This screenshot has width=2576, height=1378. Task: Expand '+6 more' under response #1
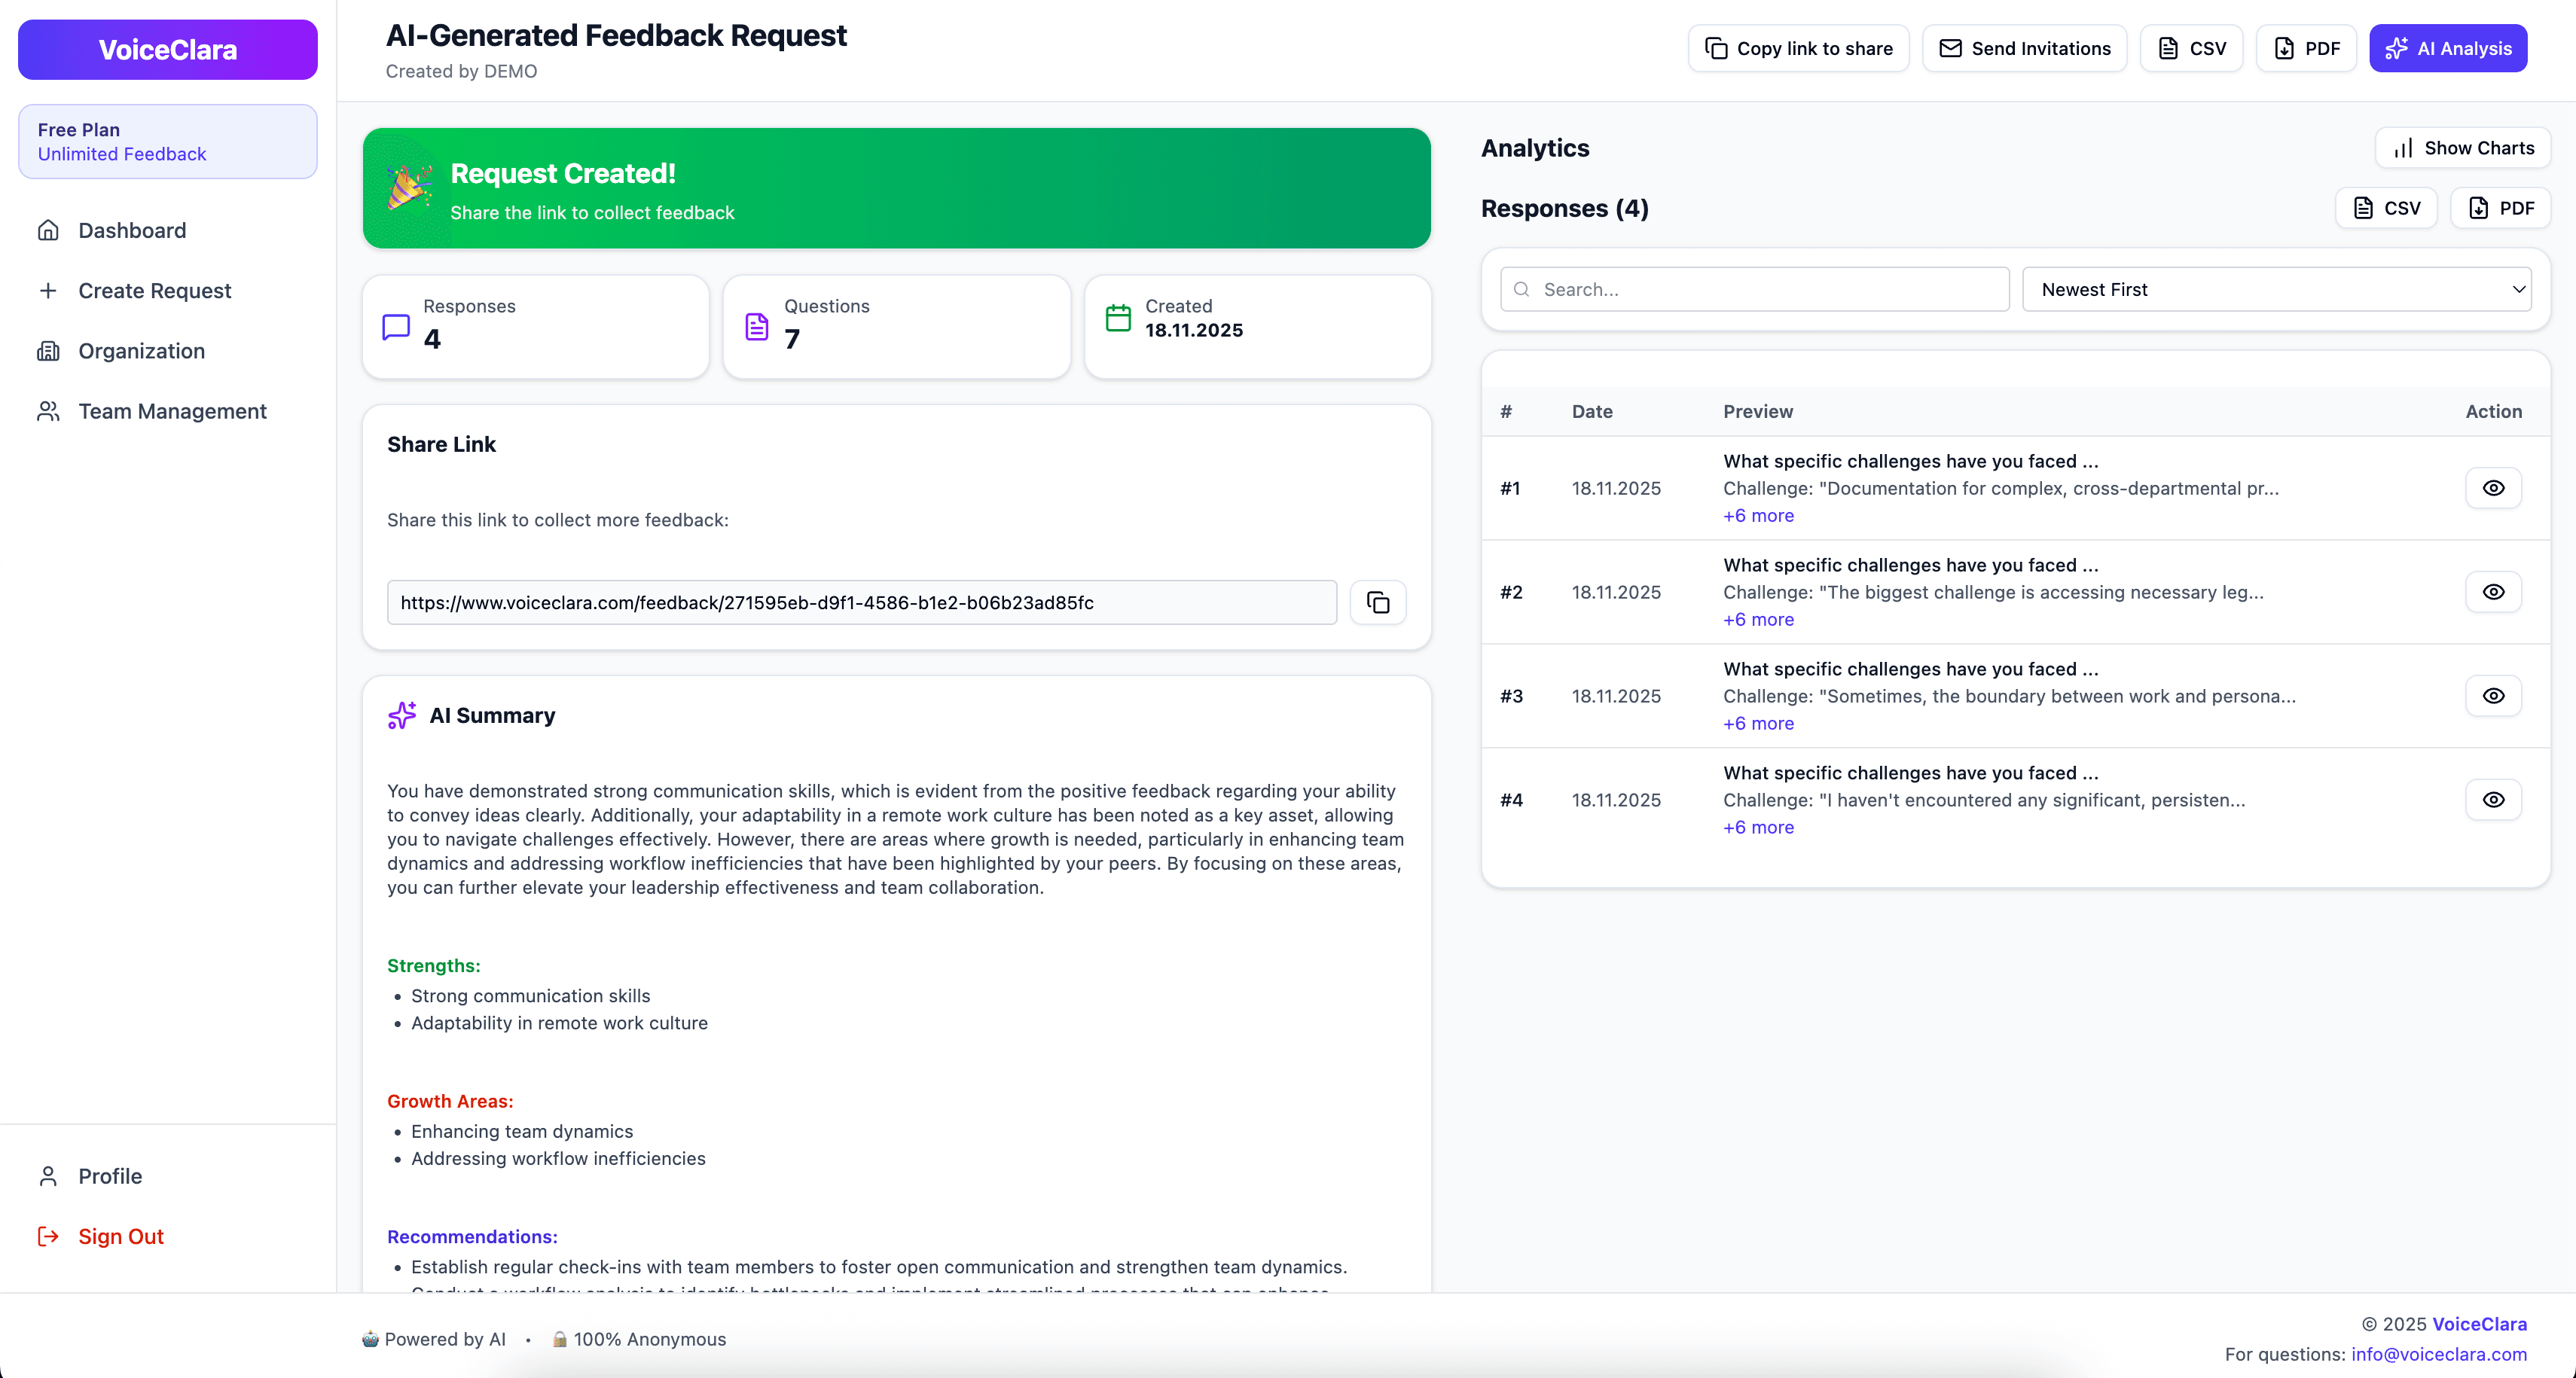click(1757, 516)
